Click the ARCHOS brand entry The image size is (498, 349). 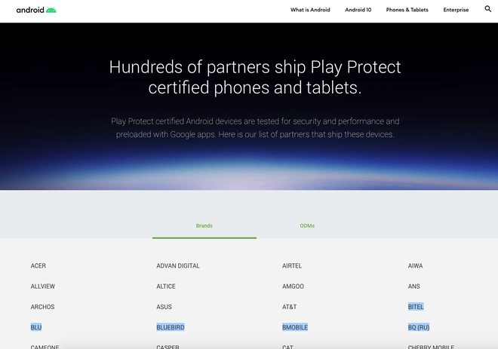[42, 307]
